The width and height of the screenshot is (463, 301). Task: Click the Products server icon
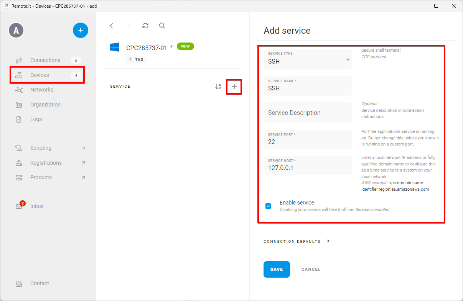(19, 177)
